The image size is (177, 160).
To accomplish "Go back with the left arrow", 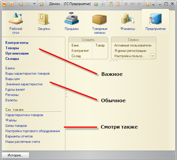I will pyautogui.click(x=20, y=4).
